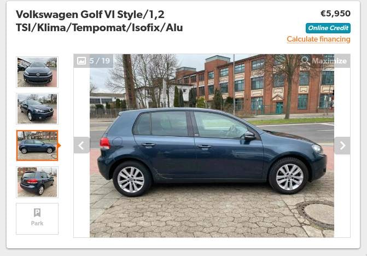Viewport: 367px width, 256px height.
Task: Click the Volkswagen Golf VI listing title
Action: pos(99,21)
